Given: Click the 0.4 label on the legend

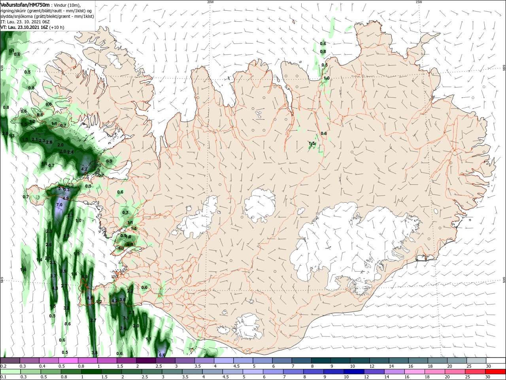Looking at the screenshot, I should pos(42,366).
